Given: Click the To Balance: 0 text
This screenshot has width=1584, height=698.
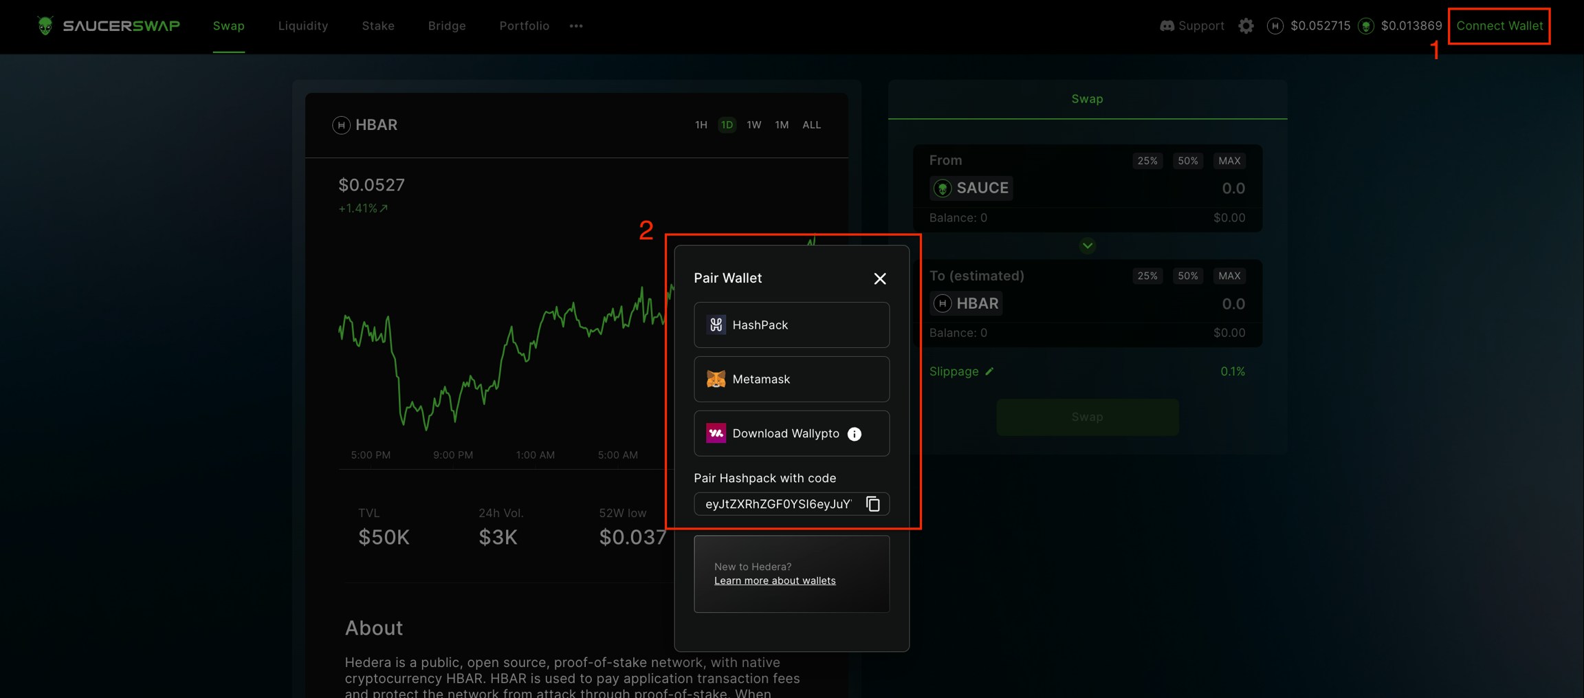Looking at the screenshot, I should pyautogui.click(x=958, y=333).
